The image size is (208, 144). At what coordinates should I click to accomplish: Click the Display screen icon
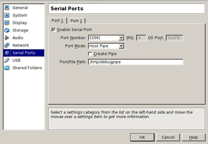pyautogui.click(x=7, y=23)
